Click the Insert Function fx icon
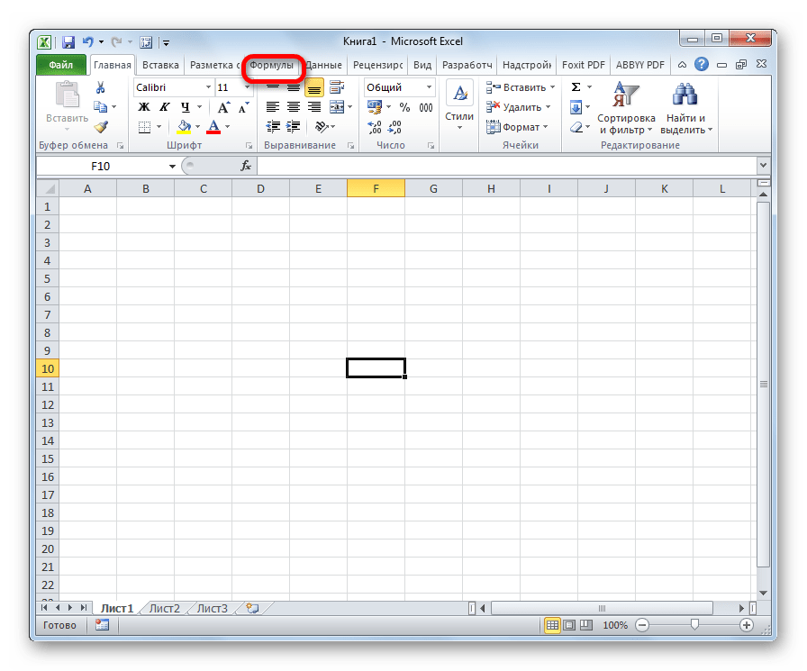 coord(245,166)
